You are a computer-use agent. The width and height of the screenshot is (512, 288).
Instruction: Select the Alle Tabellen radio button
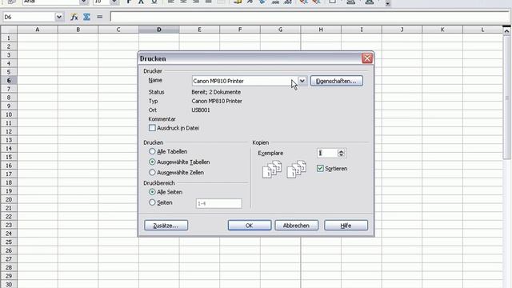click(152, 151)
